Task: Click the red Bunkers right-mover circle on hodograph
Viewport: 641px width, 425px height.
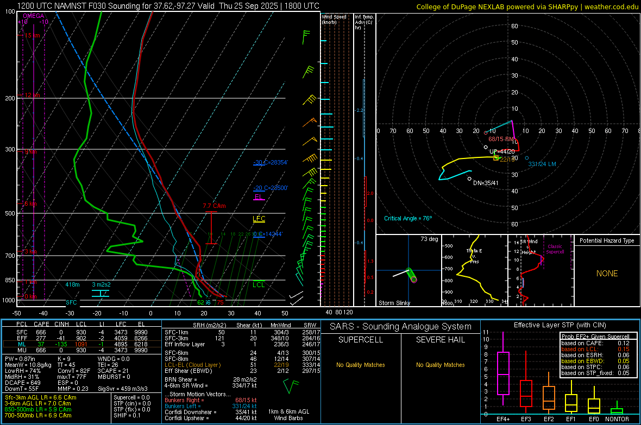Action: [486, 133]
